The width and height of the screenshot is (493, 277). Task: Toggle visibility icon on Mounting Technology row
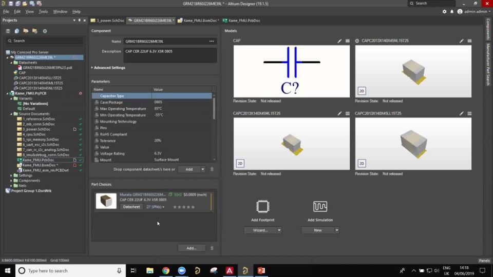(x=97, y=122)
